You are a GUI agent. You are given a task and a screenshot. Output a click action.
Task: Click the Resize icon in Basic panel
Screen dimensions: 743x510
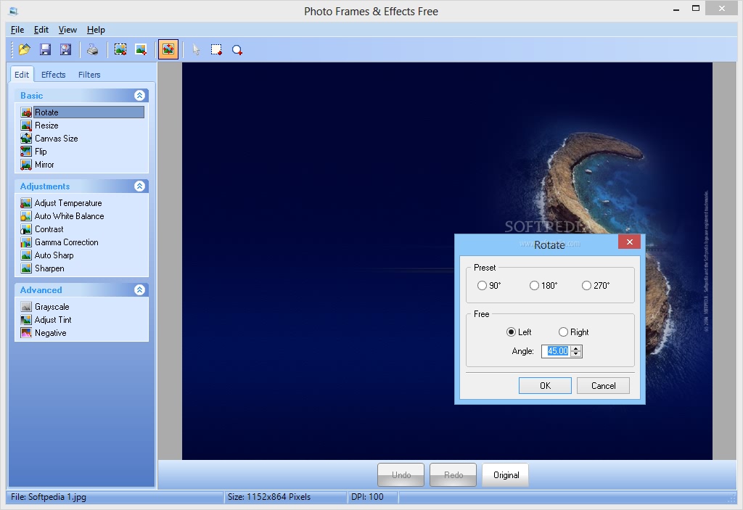(x=26, y=126)
